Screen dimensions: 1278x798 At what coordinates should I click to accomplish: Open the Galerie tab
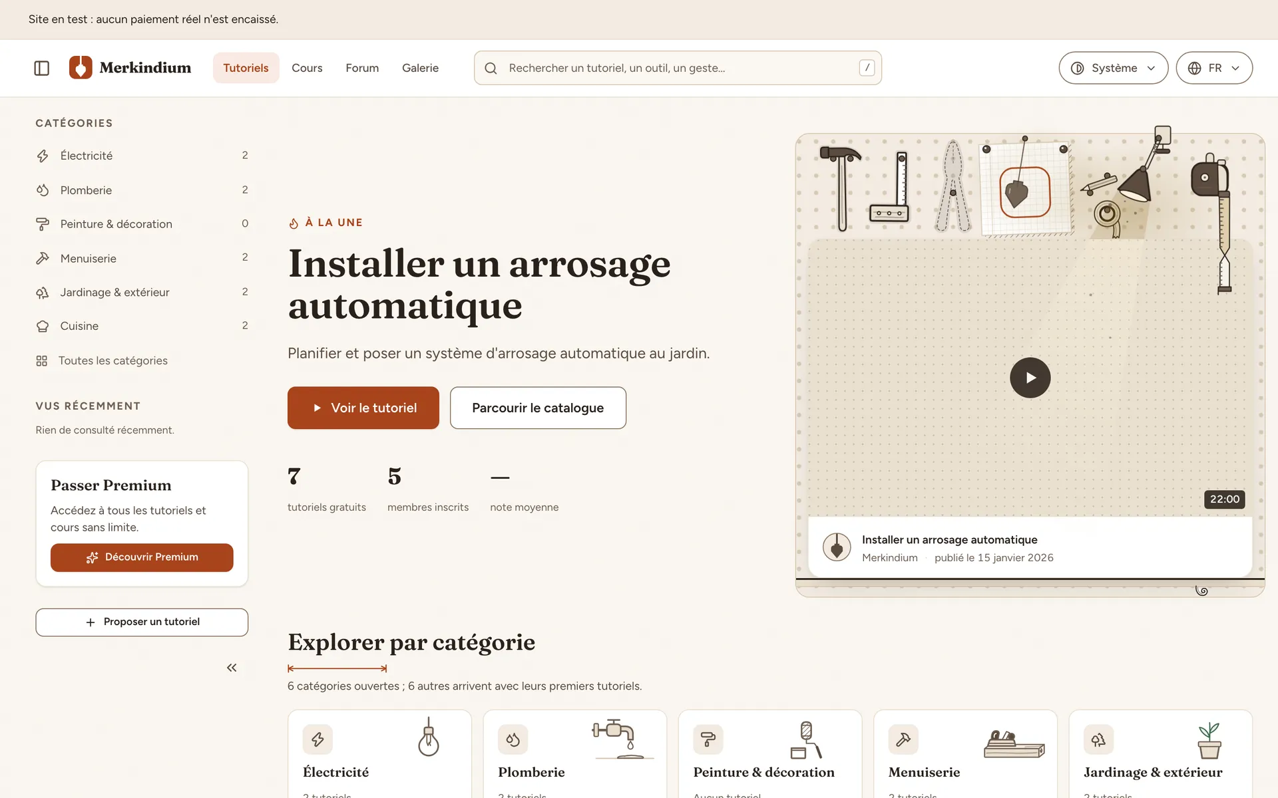click(x=420, y=68)
